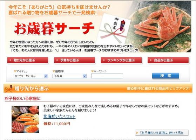Click the blue 検索 search button
Viewport: 196px width, 140px height.
point(165,76)
